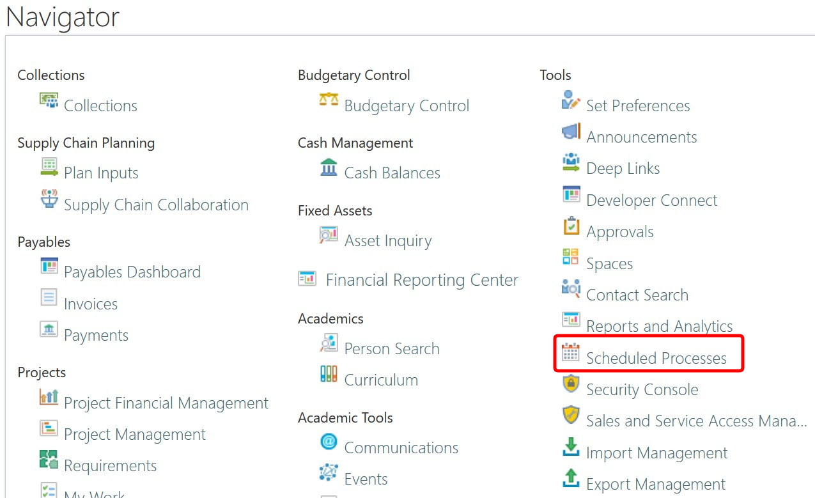Open Set Preferences

click(x=638, y=105)
